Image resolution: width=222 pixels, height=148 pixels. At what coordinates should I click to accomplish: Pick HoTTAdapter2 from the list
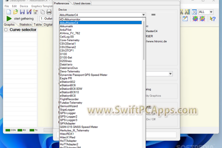(x=101, y=144)
